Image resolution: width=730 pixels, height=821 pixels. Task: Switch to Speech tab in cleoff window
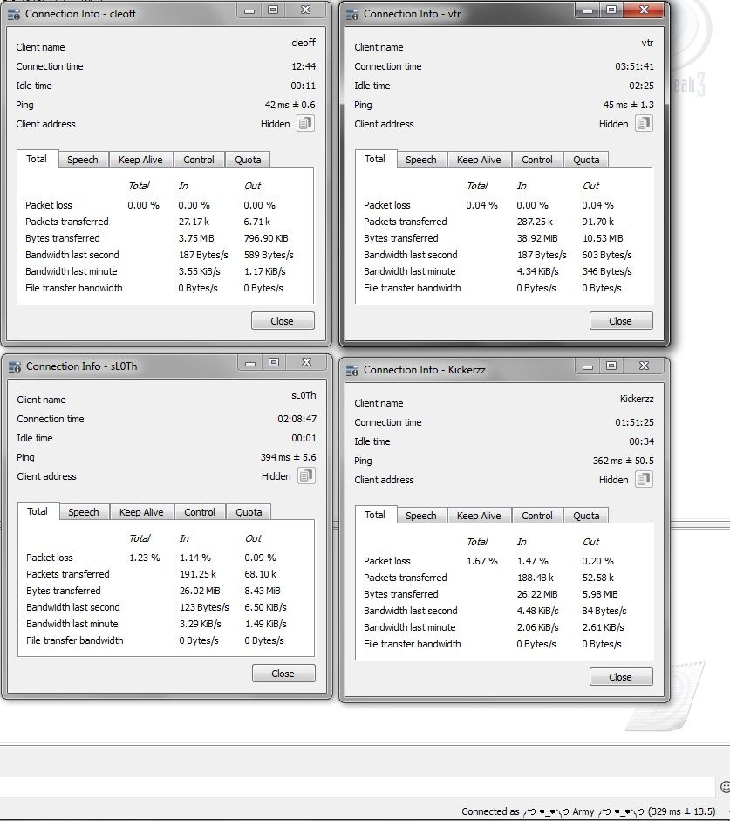click(x=83, y=160)
